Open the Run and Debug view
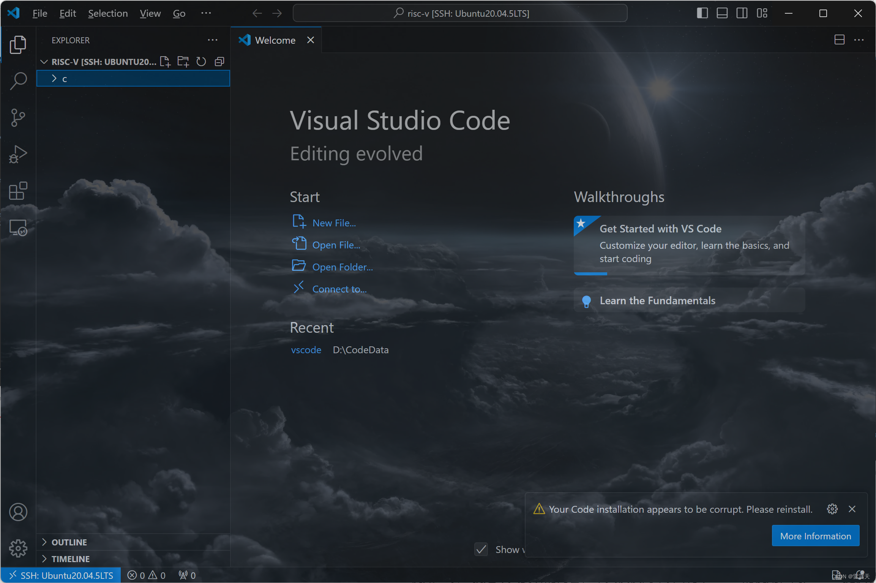Image resolution: width=876 pixels, height=583 pixels. pyautogui.click(x=18, y=154)
